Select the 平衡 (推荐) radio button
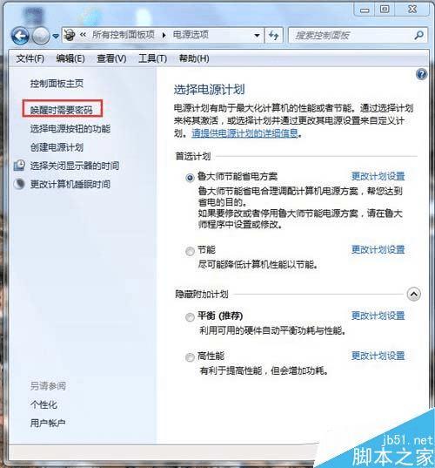Viewport: 435px width, 468px height. click(x=190, y=317)
